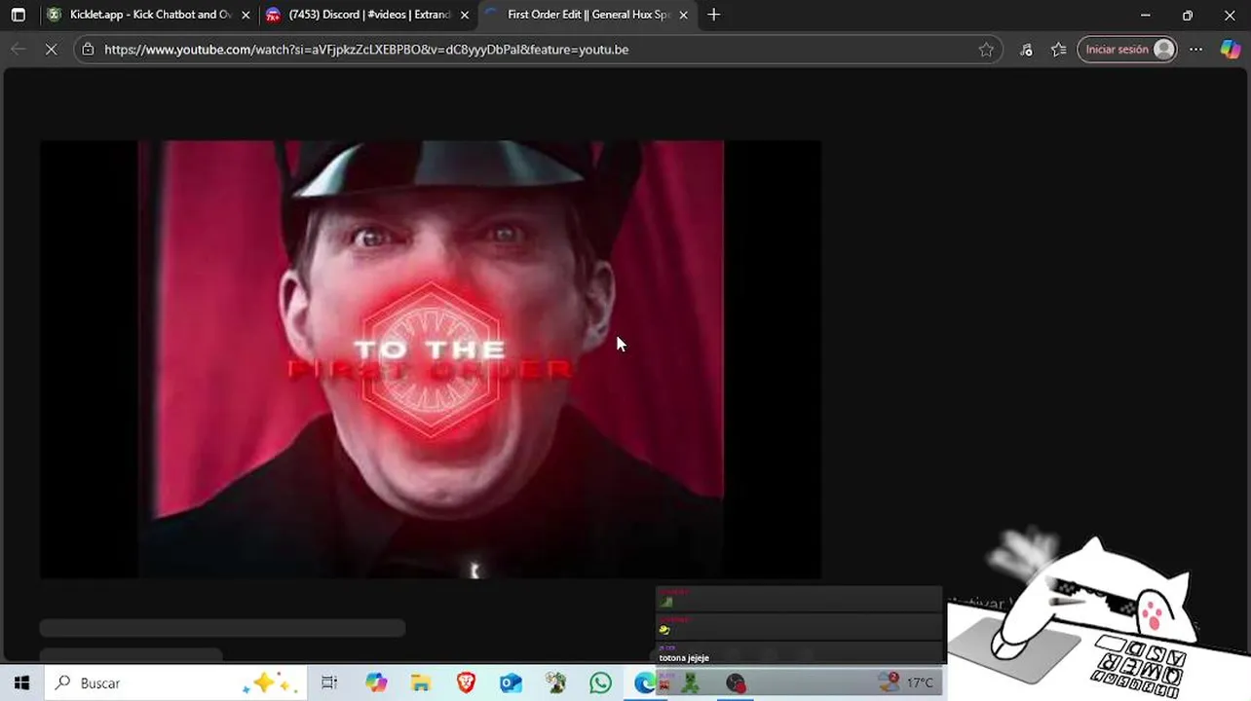Click the YouTube URL address bar

(538, 50)
